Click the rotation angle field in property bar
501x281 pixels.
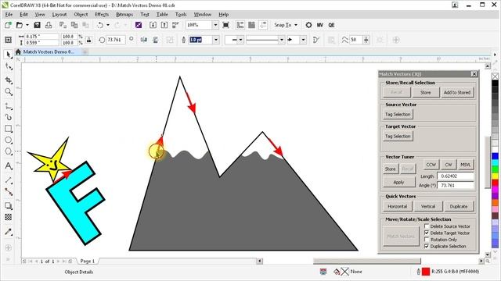coord(115,40)
